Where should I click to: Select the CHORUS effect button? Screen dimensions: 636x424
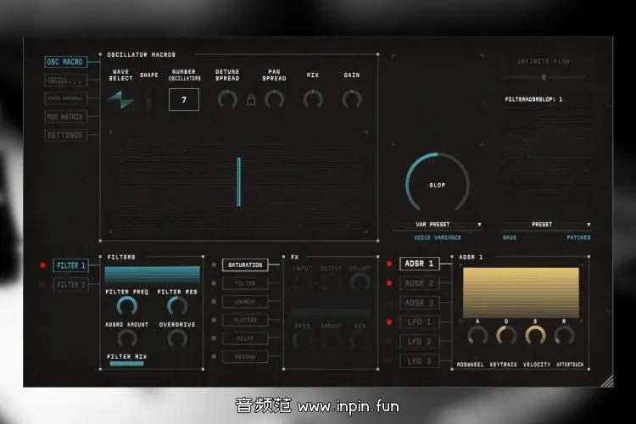coord(245,302)
